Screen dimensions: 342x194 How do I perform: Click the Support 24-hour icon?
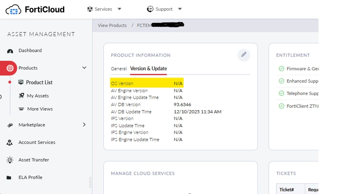pyautogui.click(x=150, y=9)
